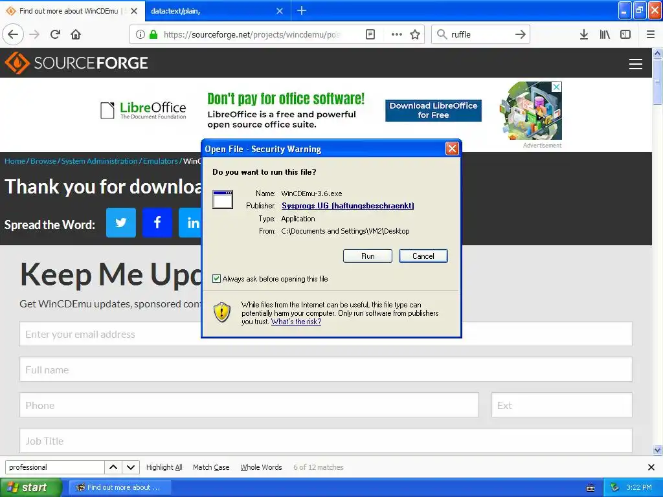
Task: Click the scrollbar down arrow
Action: tap(657, 450)
